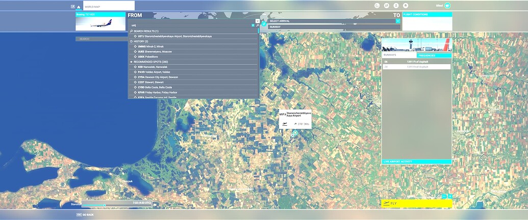Click the Home icon in top bar

click(79, 7)
